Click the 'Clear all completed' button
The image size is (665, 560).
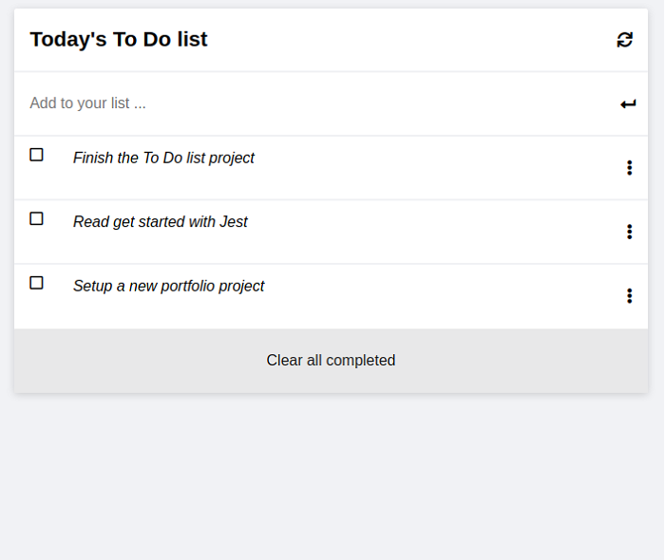click(x=331, y=361)
